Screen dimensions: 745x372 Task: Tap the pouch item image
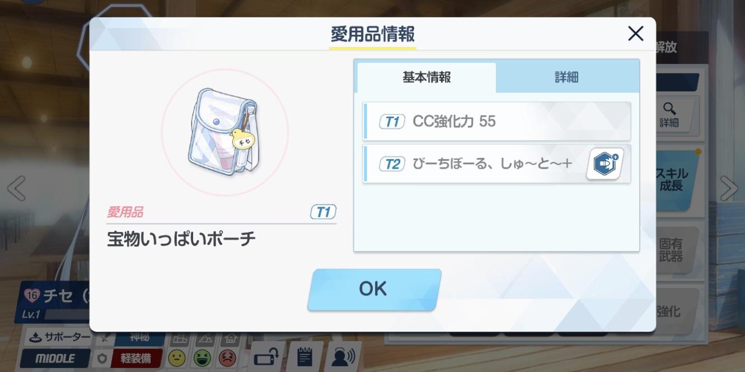pyautogui.click(x=224, y=132)
